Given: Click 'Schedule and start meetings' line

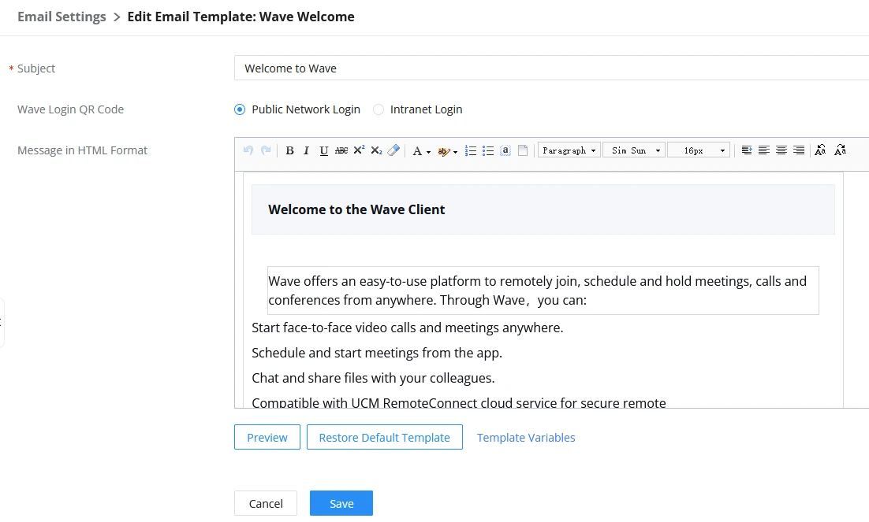Looking at the screenshot, I should [x=377, y=353].
